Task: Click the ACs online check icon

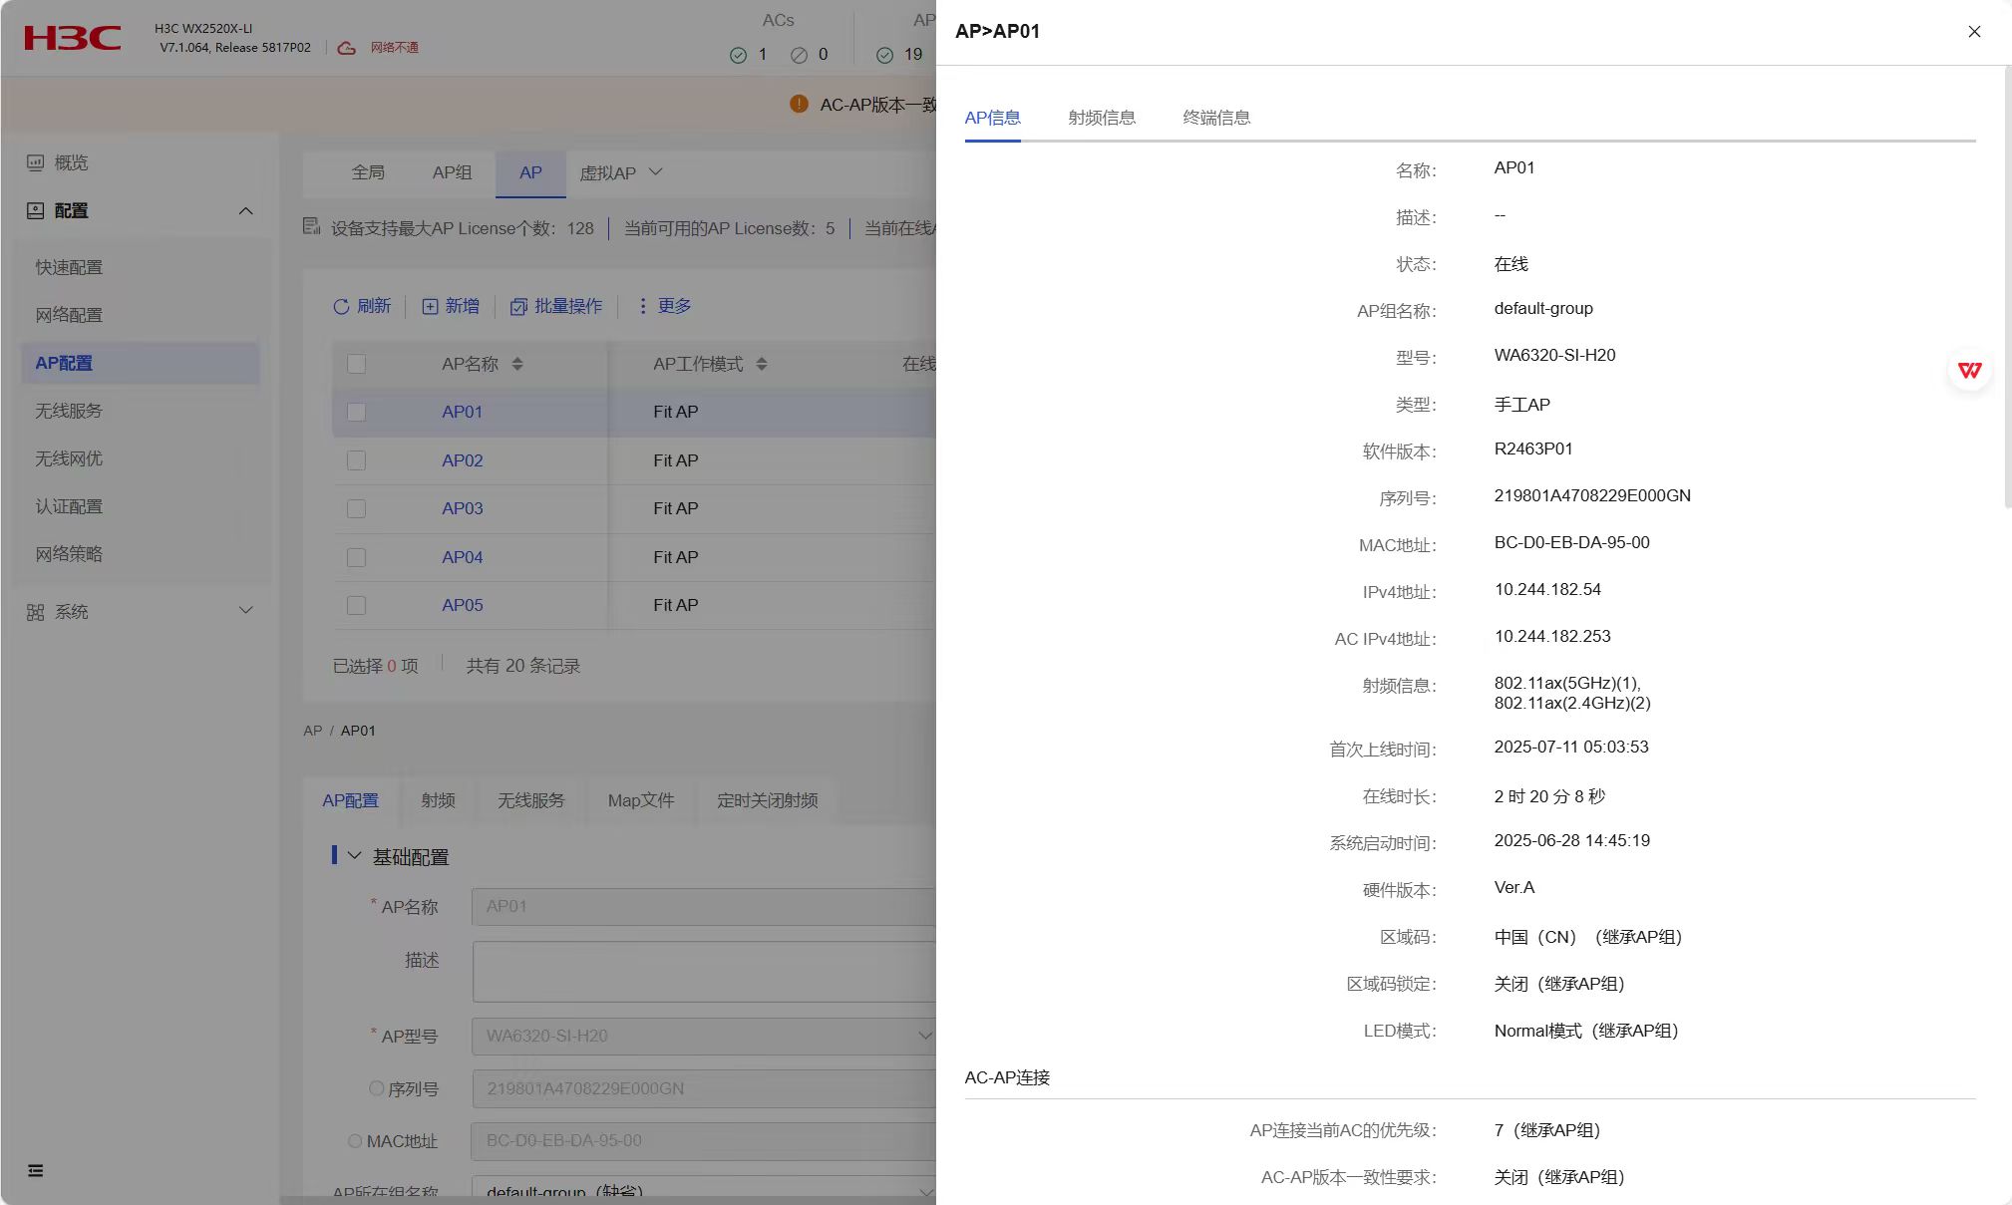Action: [x=738, y=55]
